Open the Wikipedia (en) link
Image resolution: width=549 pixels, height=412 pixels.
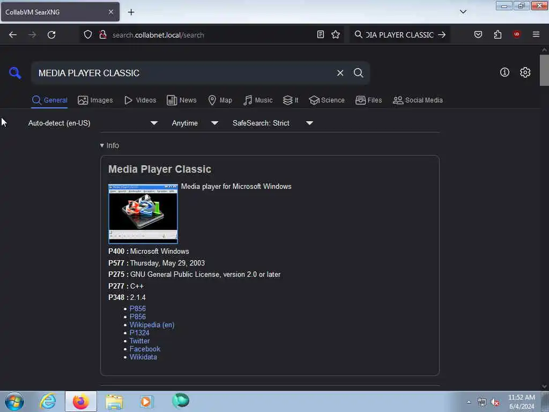[152, 325]
